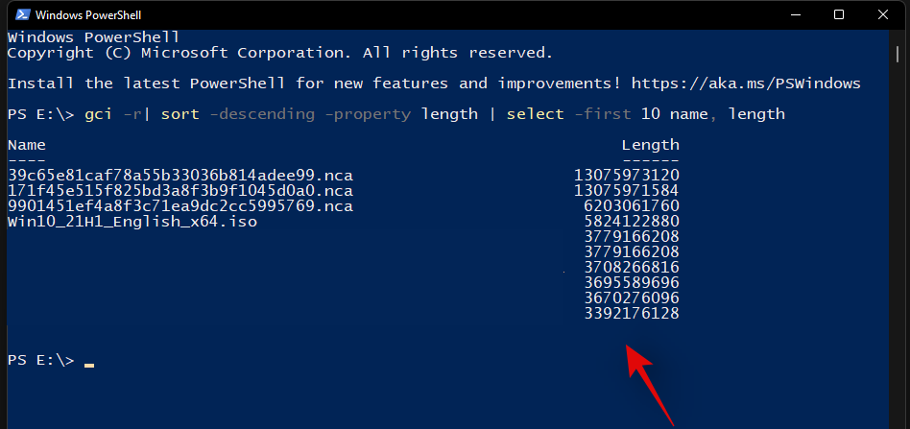The image size is (910, 429).
Task: Minimize the Windows PowerShell window
Action: [x=793, y=15]
